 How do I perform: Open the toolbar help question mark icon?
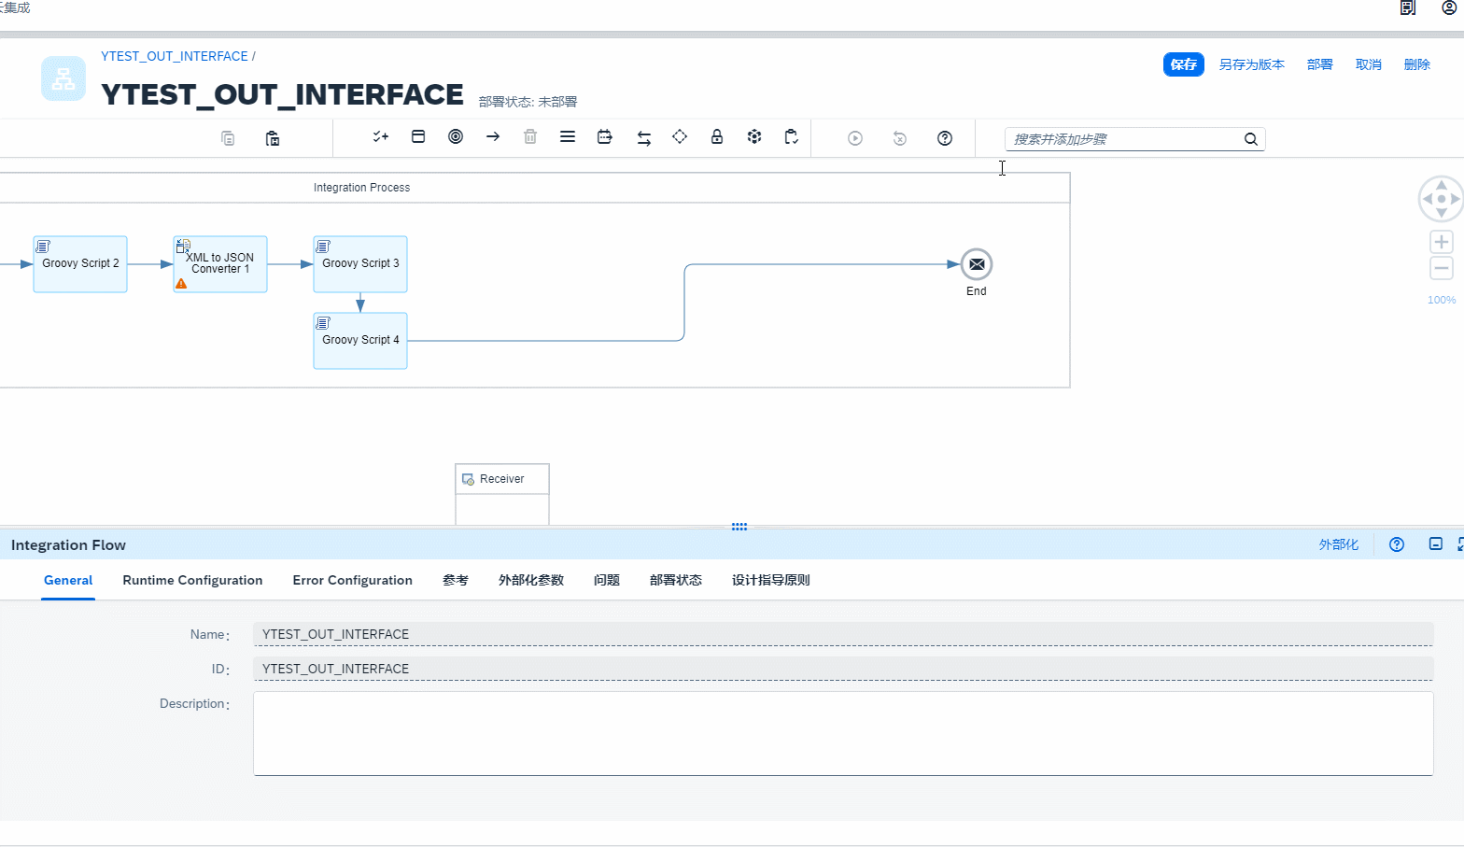(945, 138)
